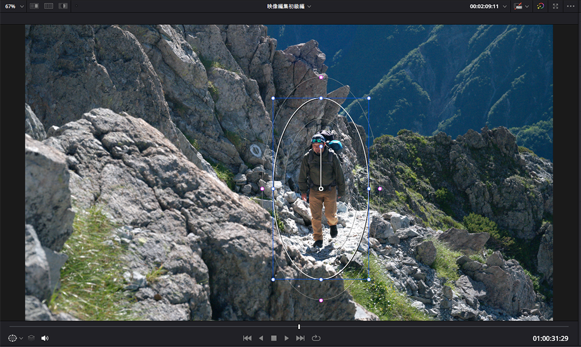Image resolution: width=581 pixels, height=347 pixels.
Task: Toggle the split screen grid icon
Action: [49, 6]
